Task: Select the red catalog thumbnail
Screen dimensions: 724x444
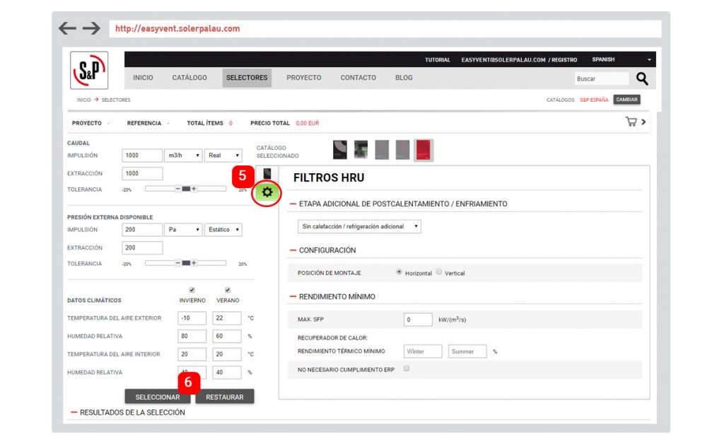Action: [x=424, y=150]
